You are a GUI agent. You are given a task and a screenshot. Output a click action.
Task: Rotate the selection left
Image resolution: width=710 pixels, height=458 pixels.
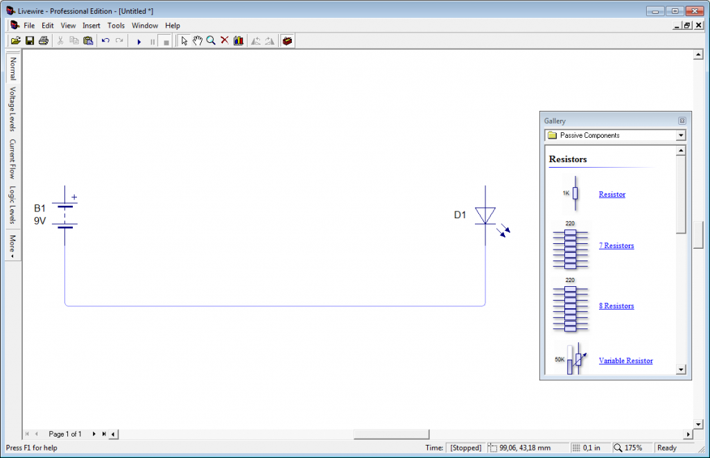[255, 40]
